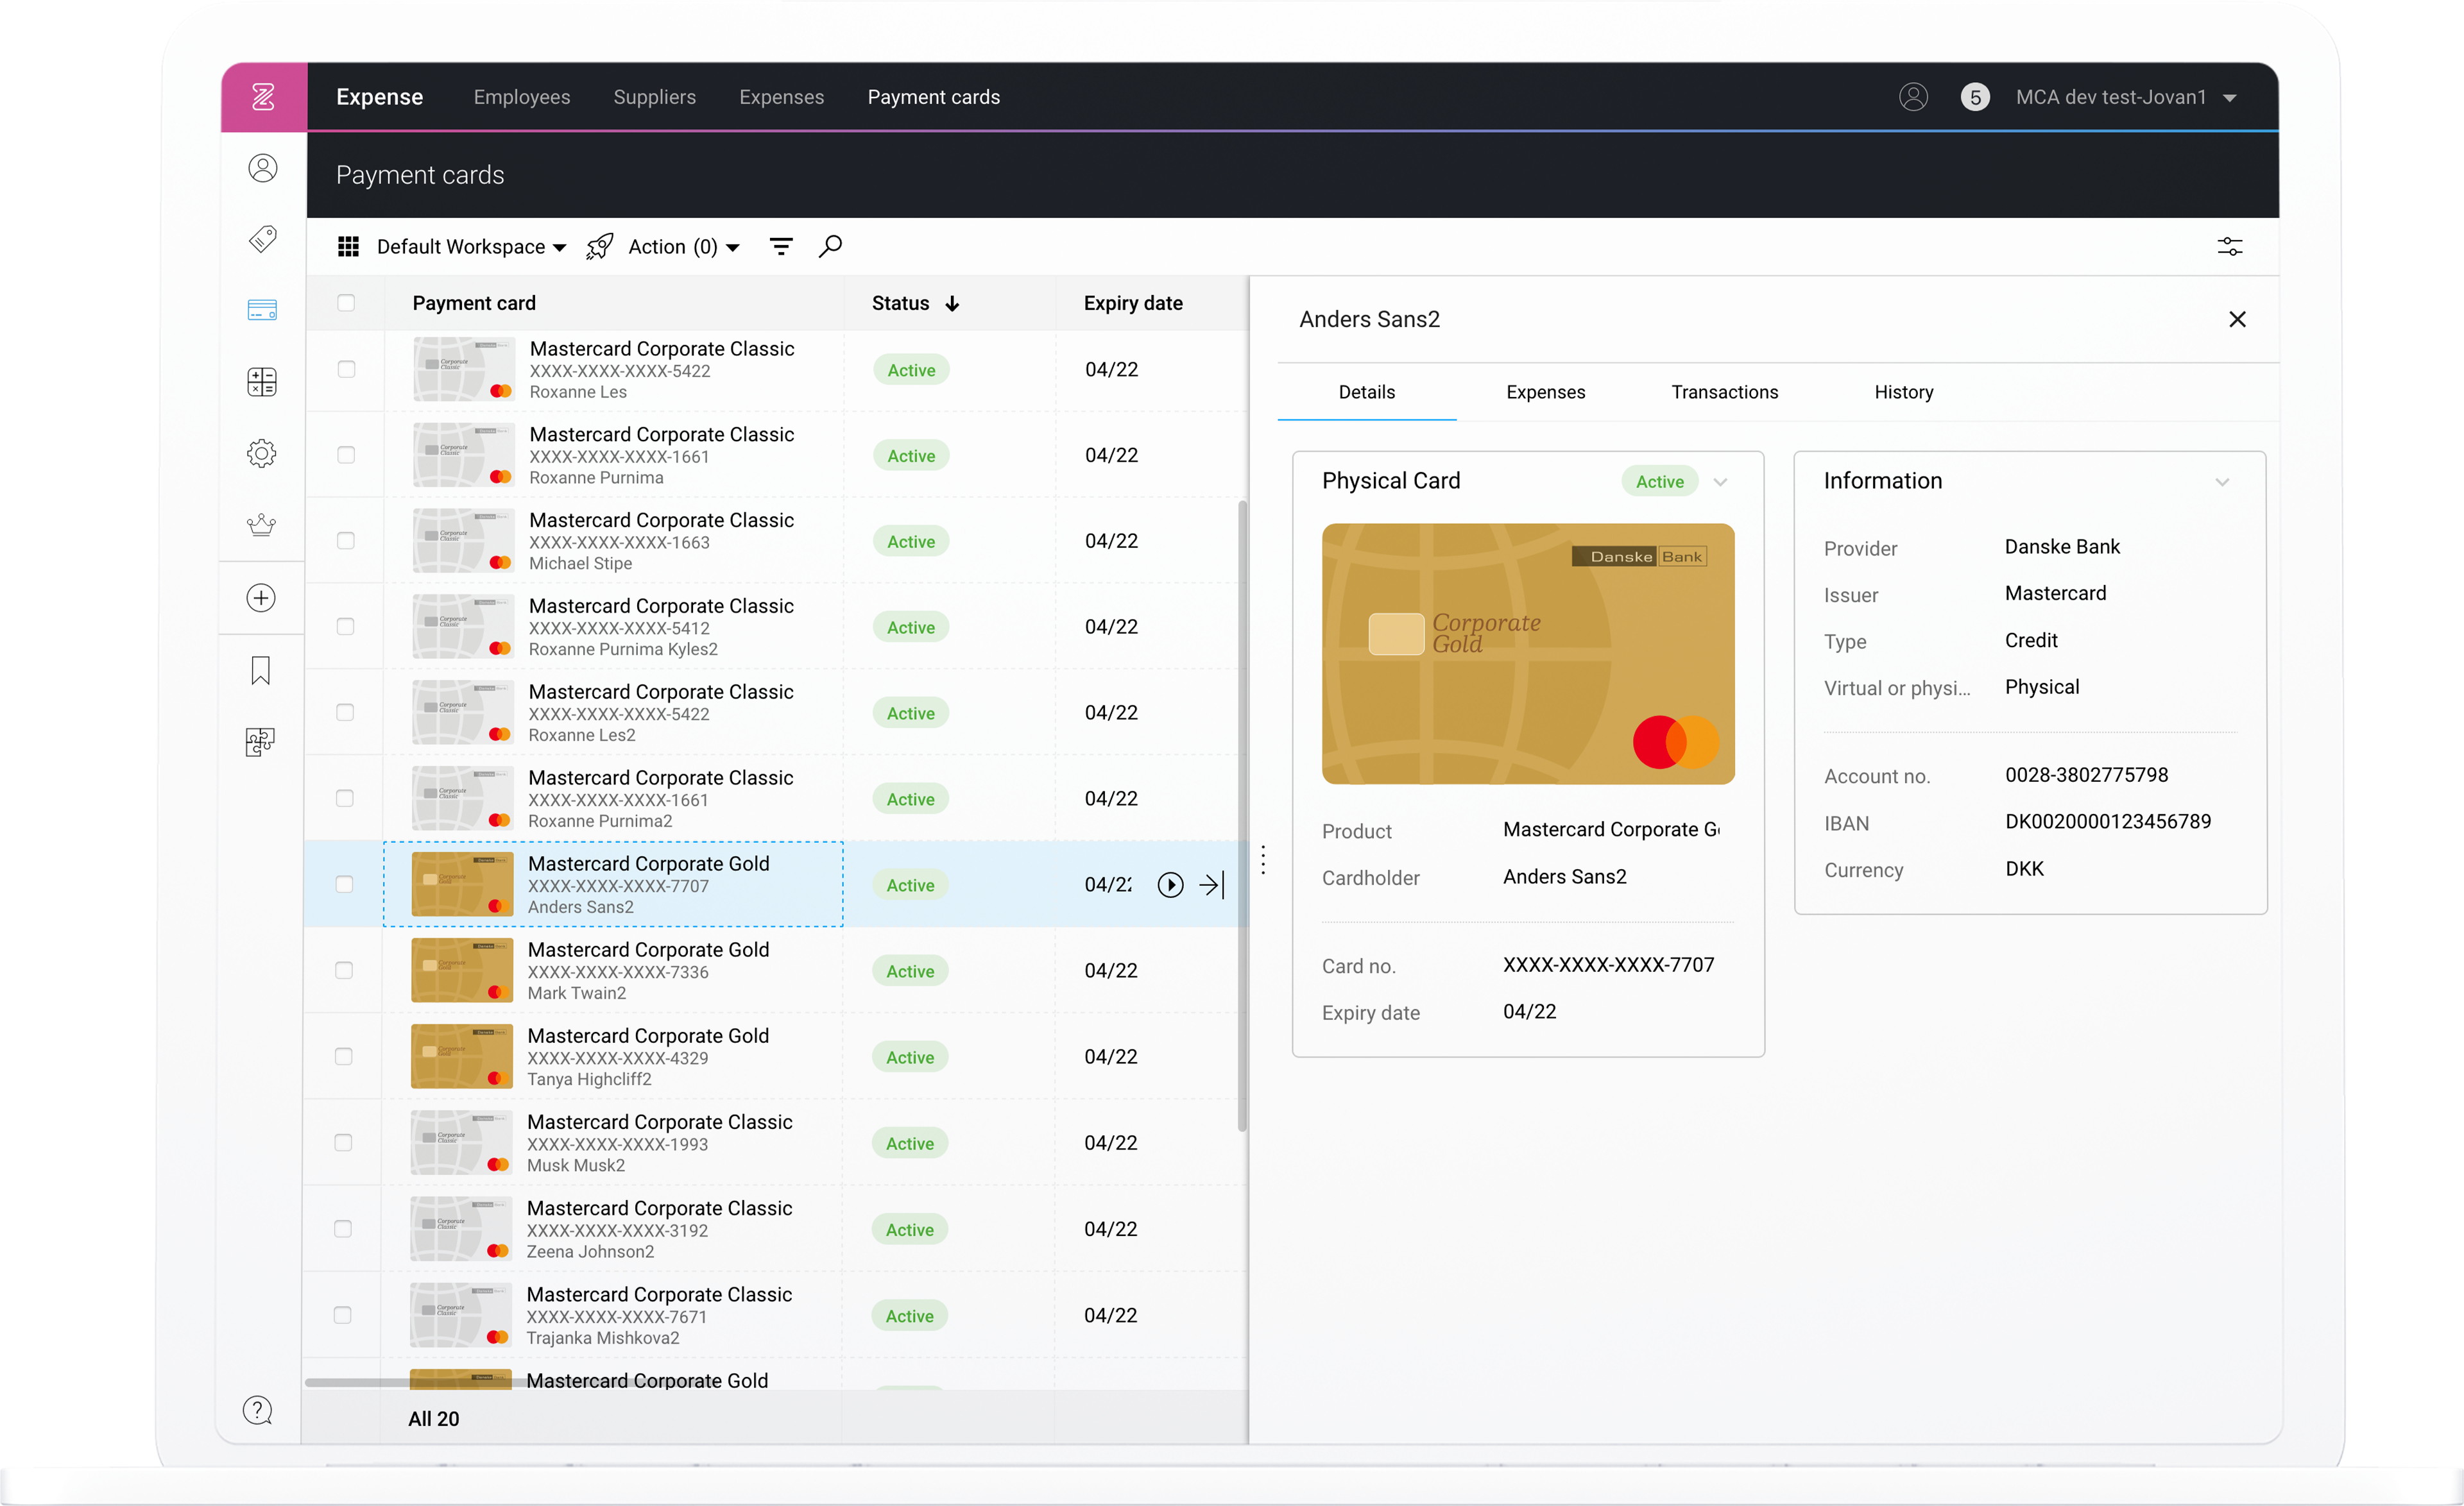
Task: Open the crown sidebar icon
Action: point(262,525)
